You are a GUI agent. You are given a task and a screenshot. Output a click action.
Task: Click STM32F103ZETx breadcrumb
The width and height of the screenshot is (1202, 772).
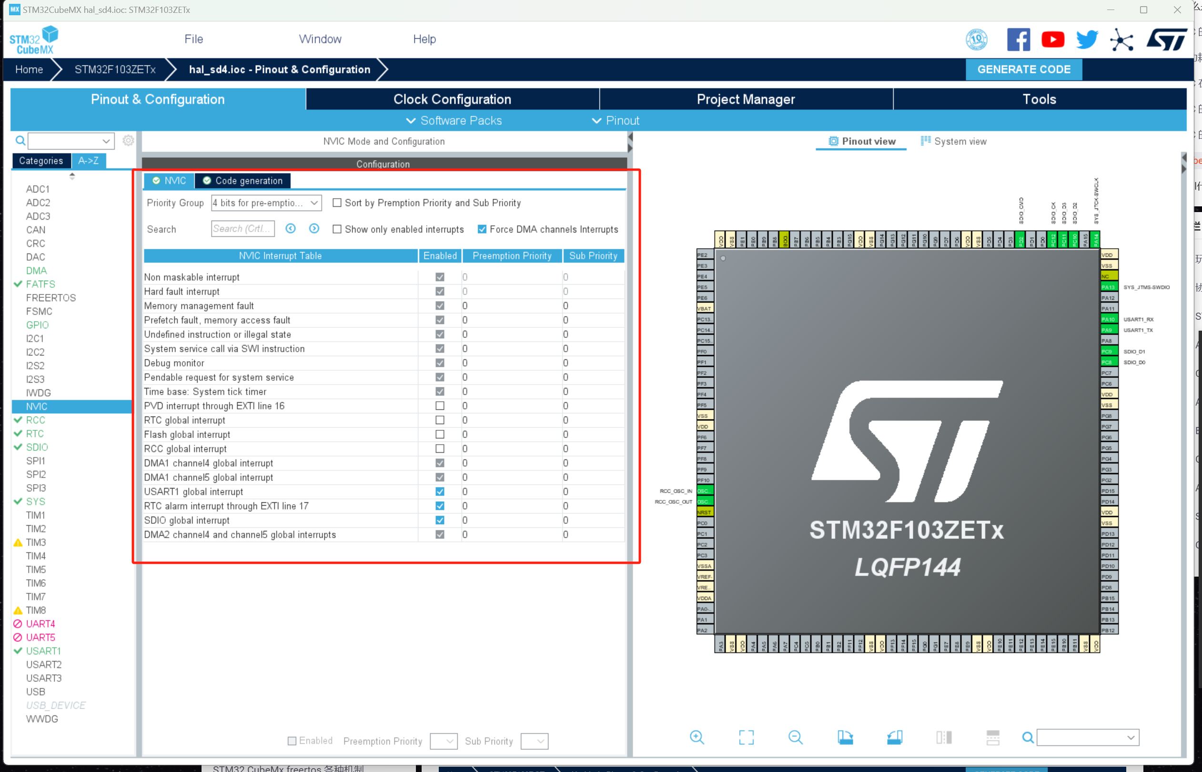115,69
